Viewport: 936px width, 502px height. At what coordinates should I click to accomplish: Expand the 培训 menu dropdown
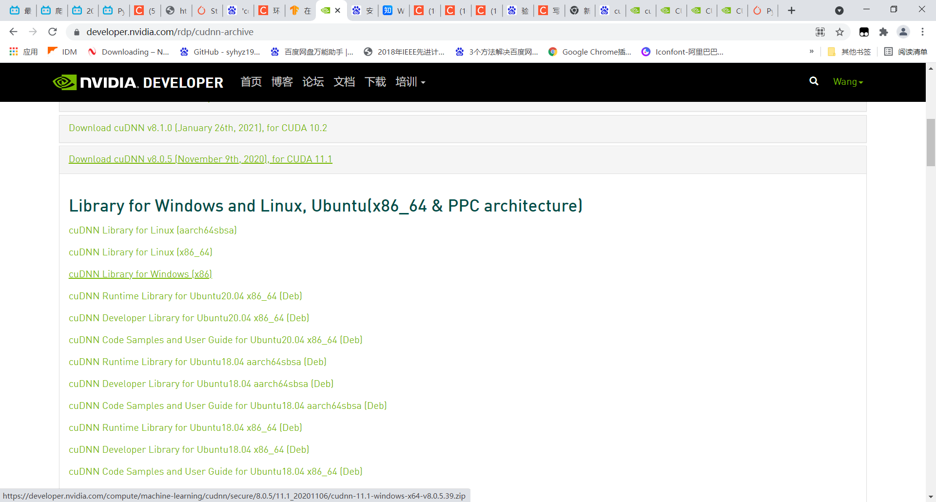click(410, 82)
